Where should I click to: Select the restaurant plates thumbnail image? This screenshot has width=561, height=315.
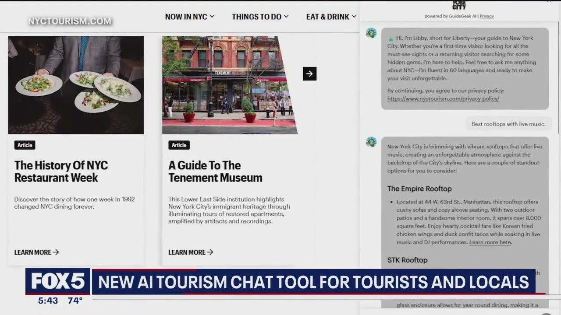coord(76,85)
